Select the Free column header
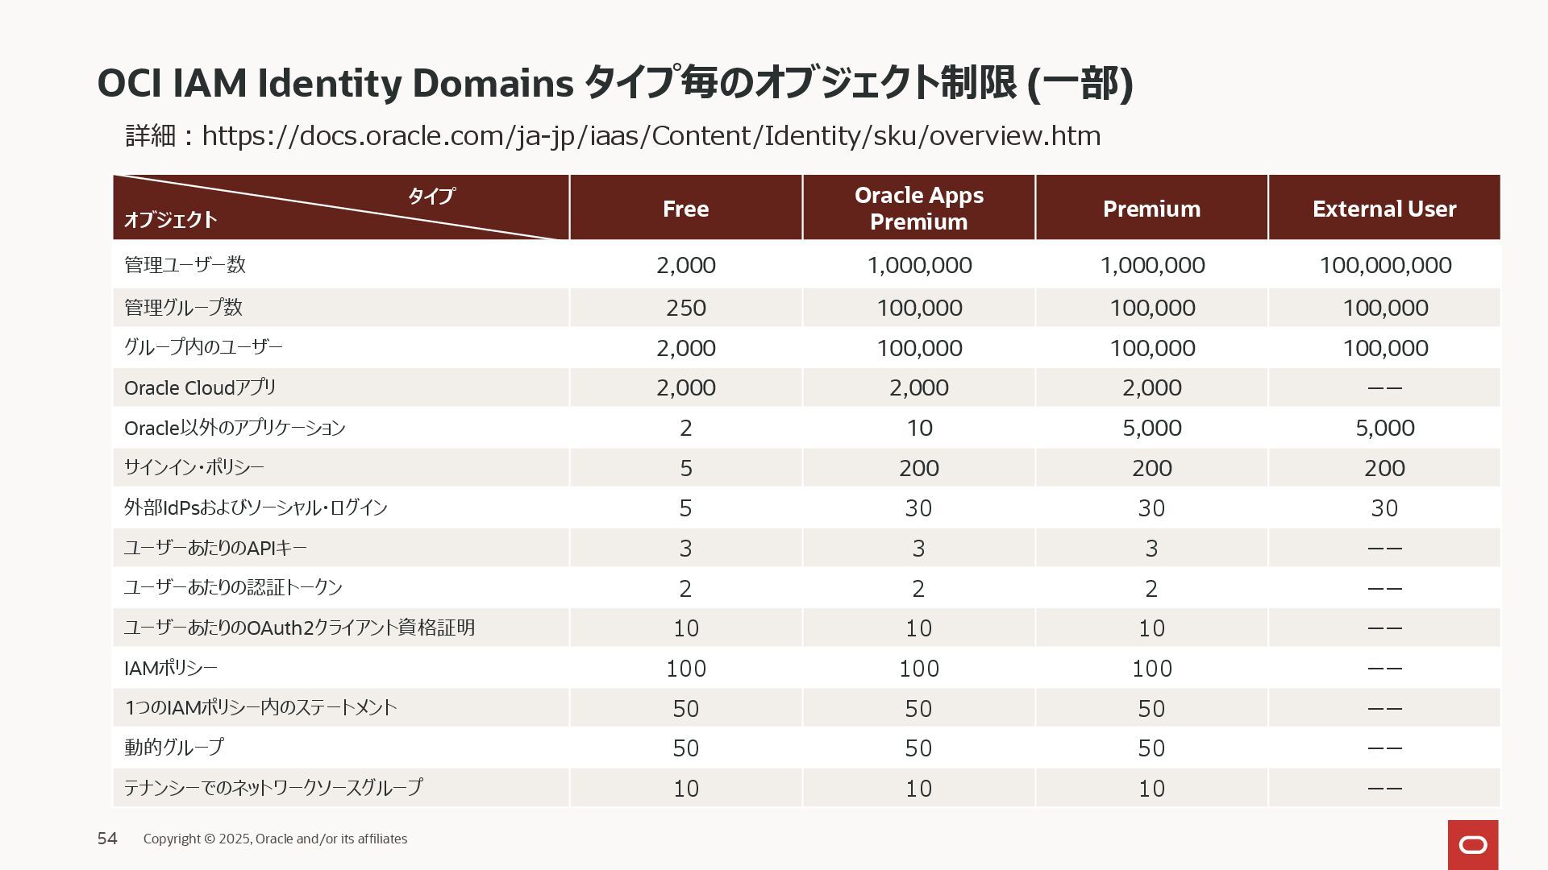Image resolution: width=1548 pixels, height=870 pixels. [686, 209]
